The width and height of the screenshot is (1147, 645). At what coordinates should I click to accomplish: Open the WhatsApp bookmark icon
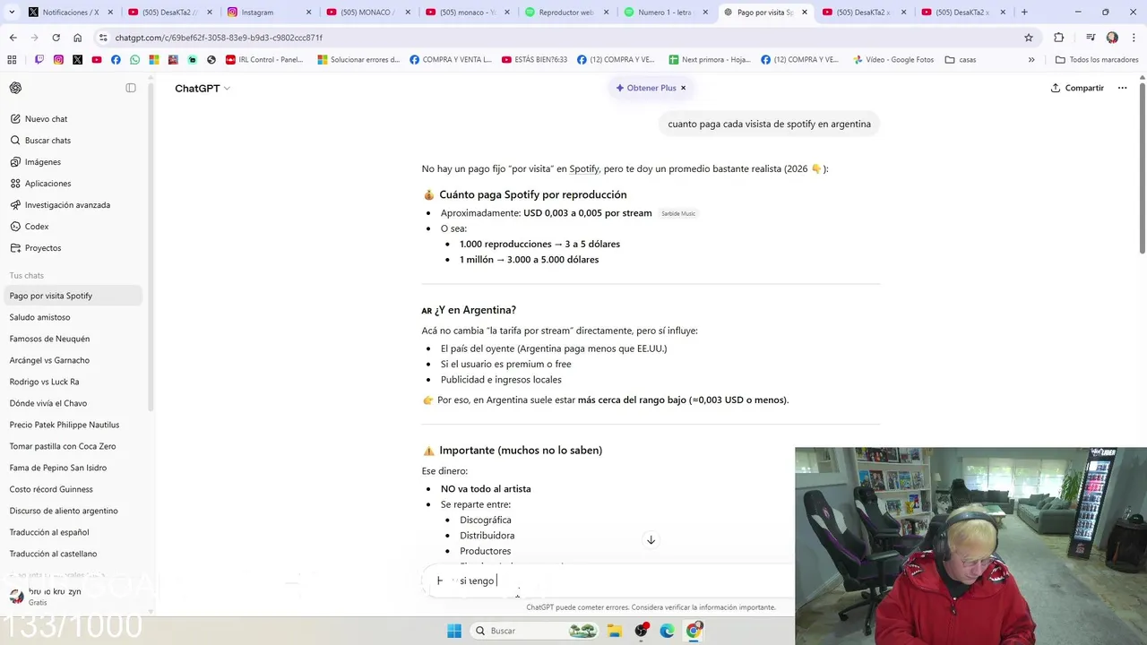click(134, 60)
